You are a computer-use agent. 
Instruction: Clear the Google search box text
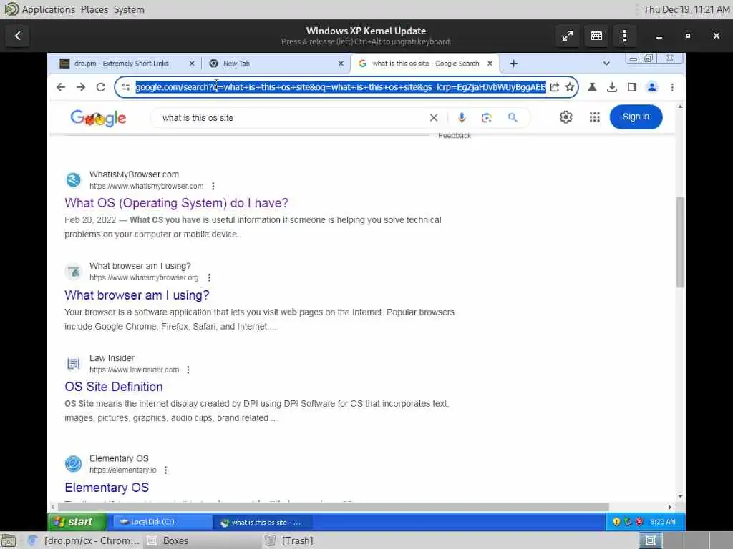coord(434,118)
